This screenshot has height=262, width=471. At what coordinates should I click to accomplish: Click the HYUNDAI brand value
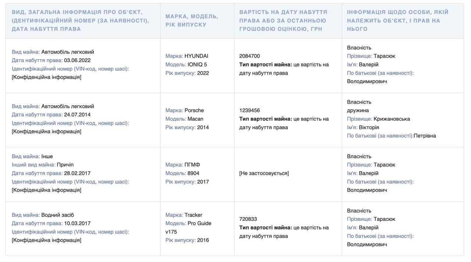pos(196,56)
